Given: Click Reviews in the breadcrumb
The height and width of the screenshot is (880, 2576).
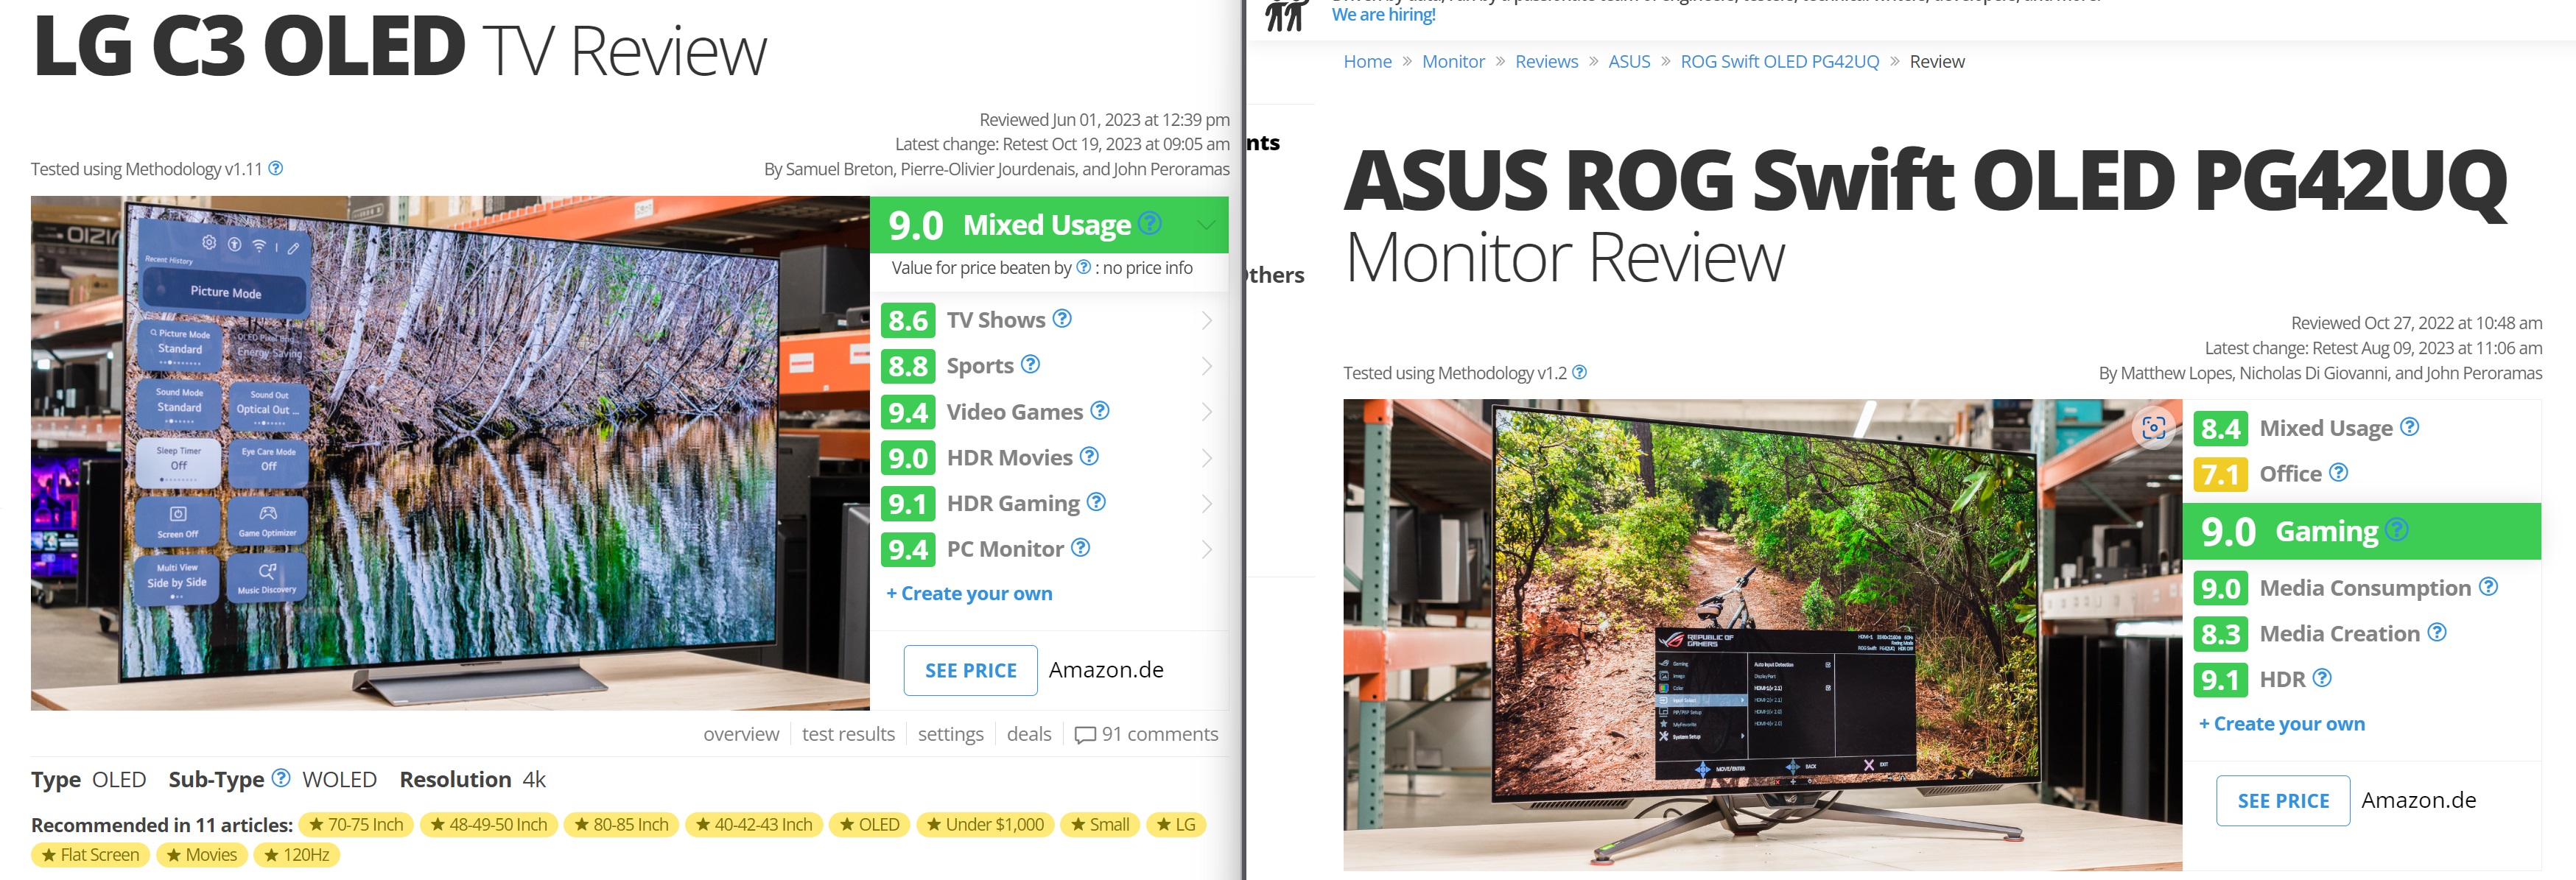Looking at the screenshot, I should tap(1546, 61).
